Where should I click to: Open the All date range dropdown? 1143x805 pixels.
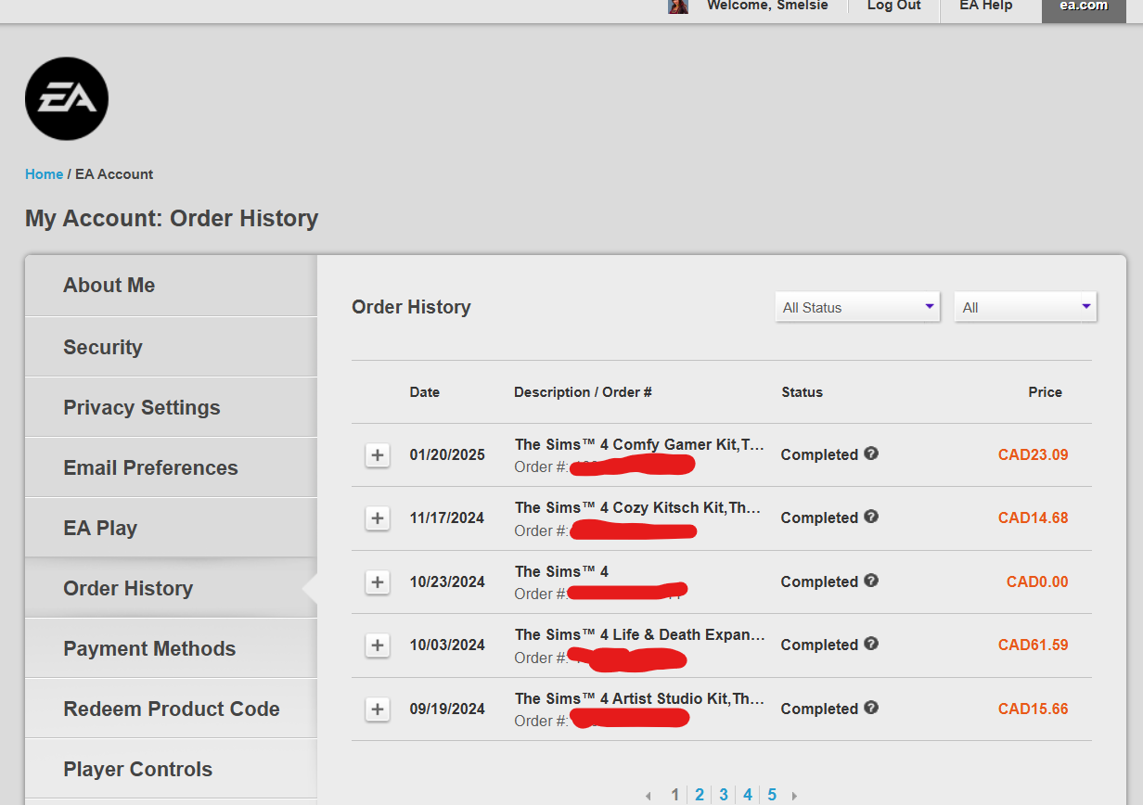[1025, 308]
